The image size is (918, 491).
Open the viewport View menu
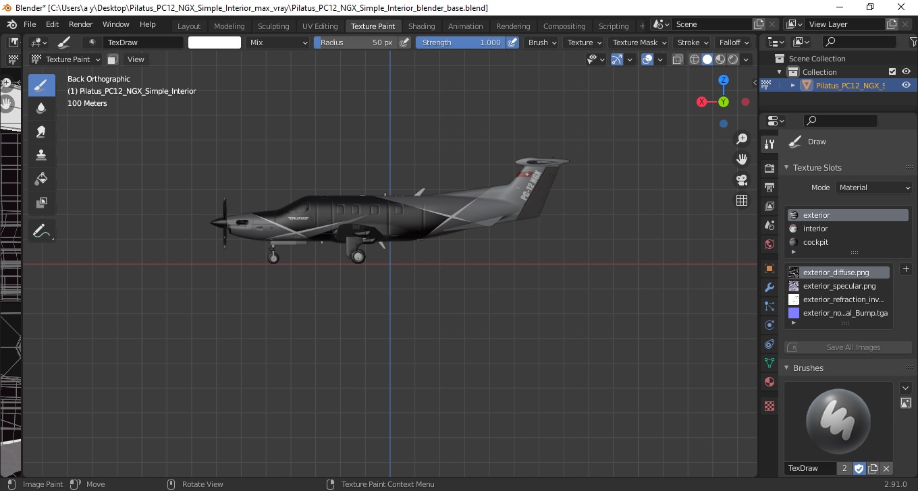coord(136,59)
